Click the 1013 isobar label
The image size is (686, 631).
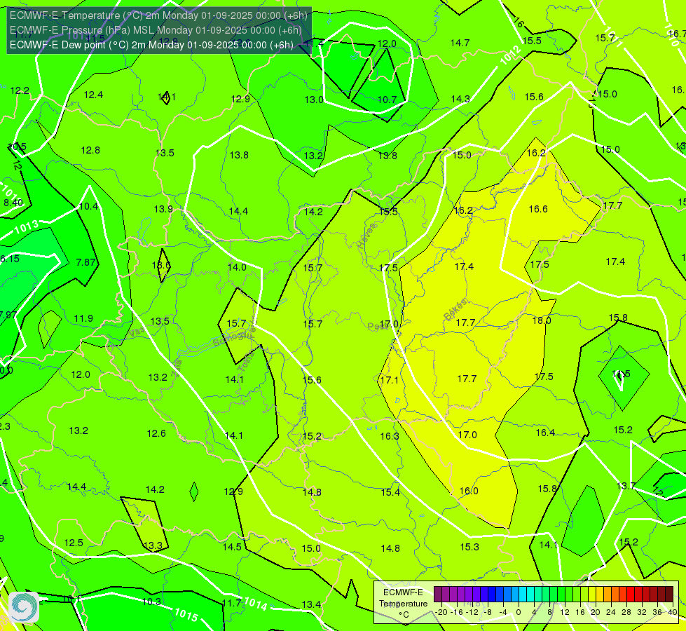27,227
